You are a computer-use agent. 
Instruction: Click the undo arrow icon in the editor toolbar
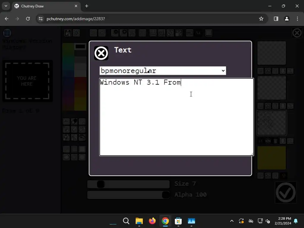click(x=93, y=33)
